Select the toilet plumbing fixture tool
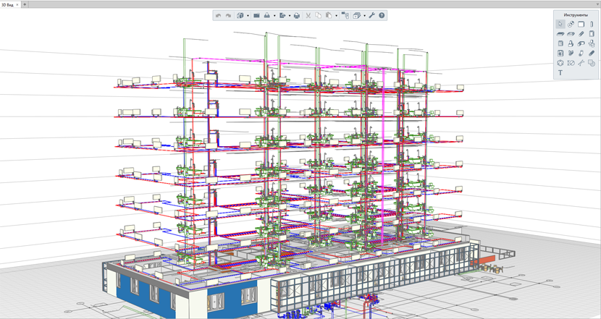 [x=571, y=44]
